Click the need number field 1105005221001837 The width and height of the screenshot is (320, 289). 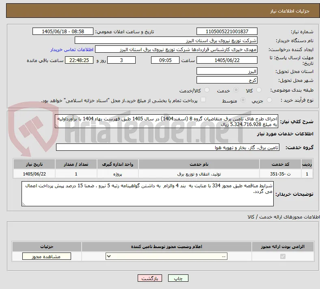[227, 31]
